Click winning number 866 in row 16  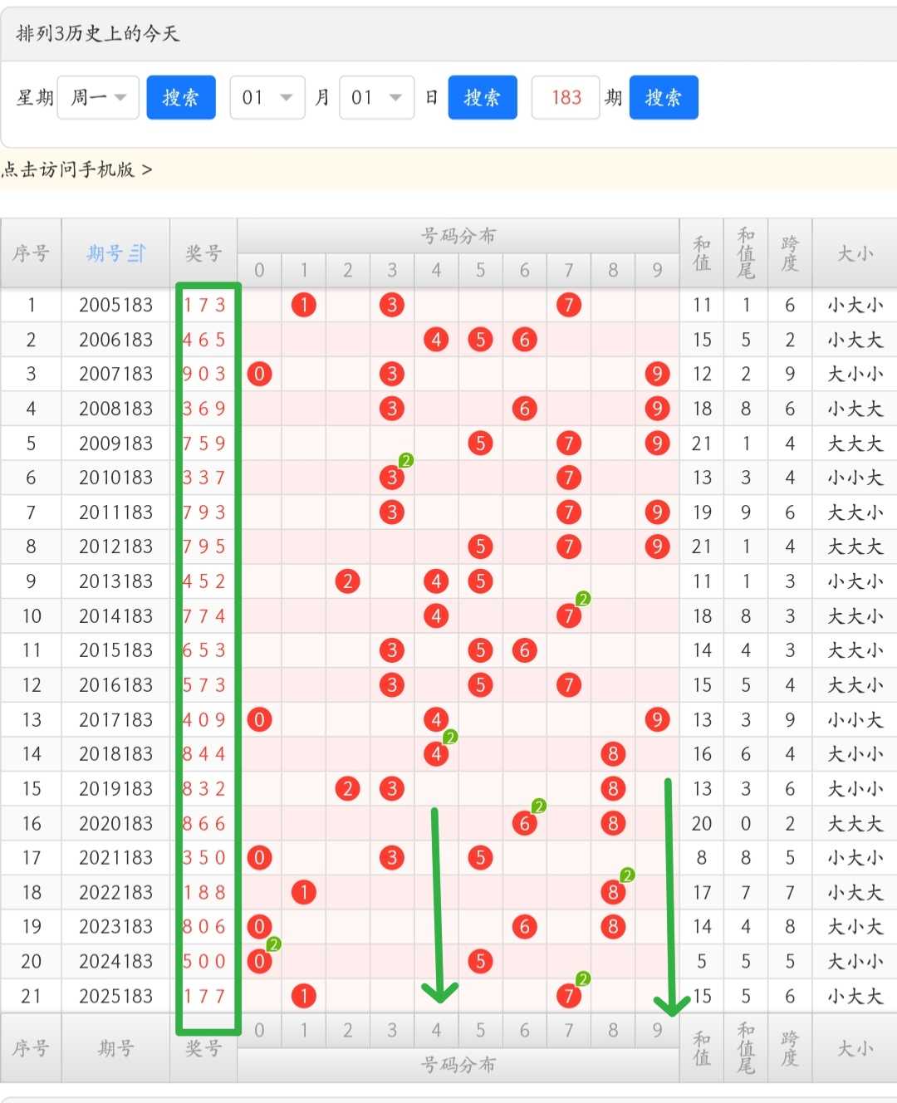(x=204, y=823)
